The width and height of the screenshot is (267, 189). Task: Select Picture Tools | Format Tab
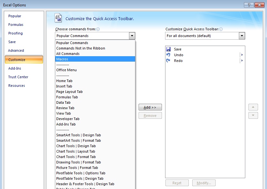point(95,168)
